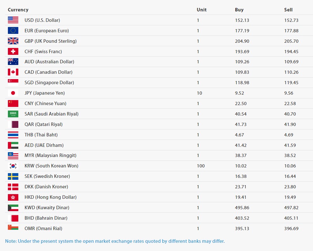Select the UK flag icon

pyautogui.click(x=13, y=41)
